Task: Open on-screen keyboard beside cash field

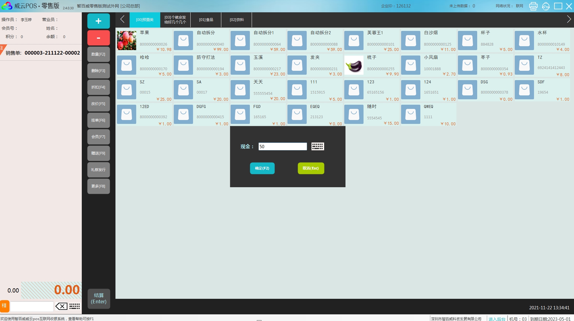Action: [318, 146]
